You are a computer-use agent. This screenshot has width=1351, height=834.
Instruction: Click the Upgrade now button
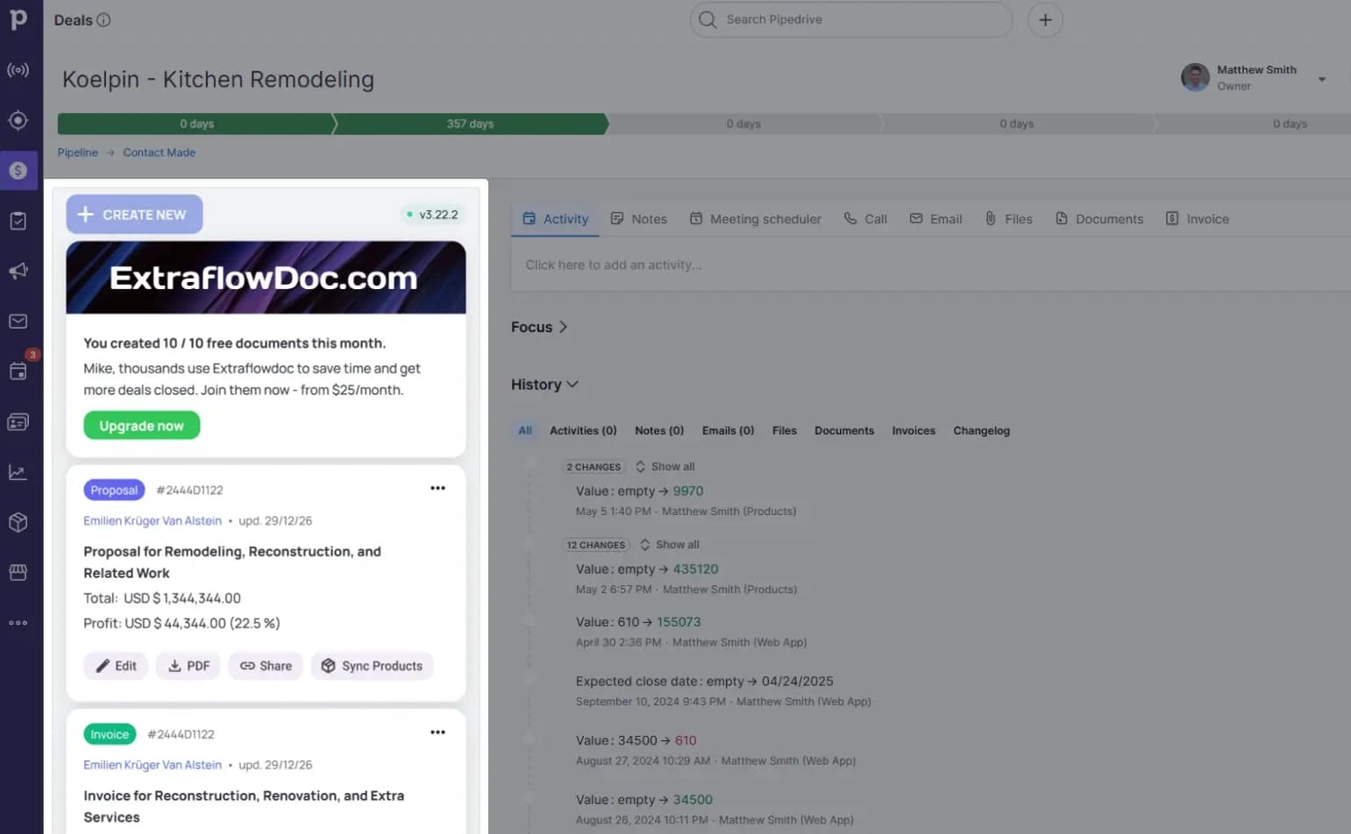point(141,426)
